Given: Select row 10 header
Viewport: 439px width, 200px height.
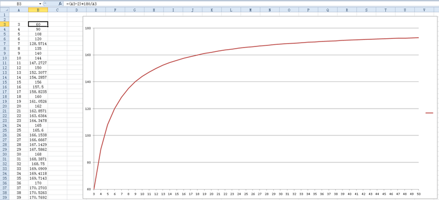Looking at the screenshot, I should (x=5, y=58).
